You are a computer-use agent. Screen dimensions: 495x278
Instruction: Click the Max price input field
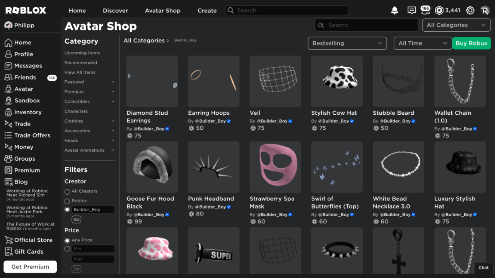93,259
